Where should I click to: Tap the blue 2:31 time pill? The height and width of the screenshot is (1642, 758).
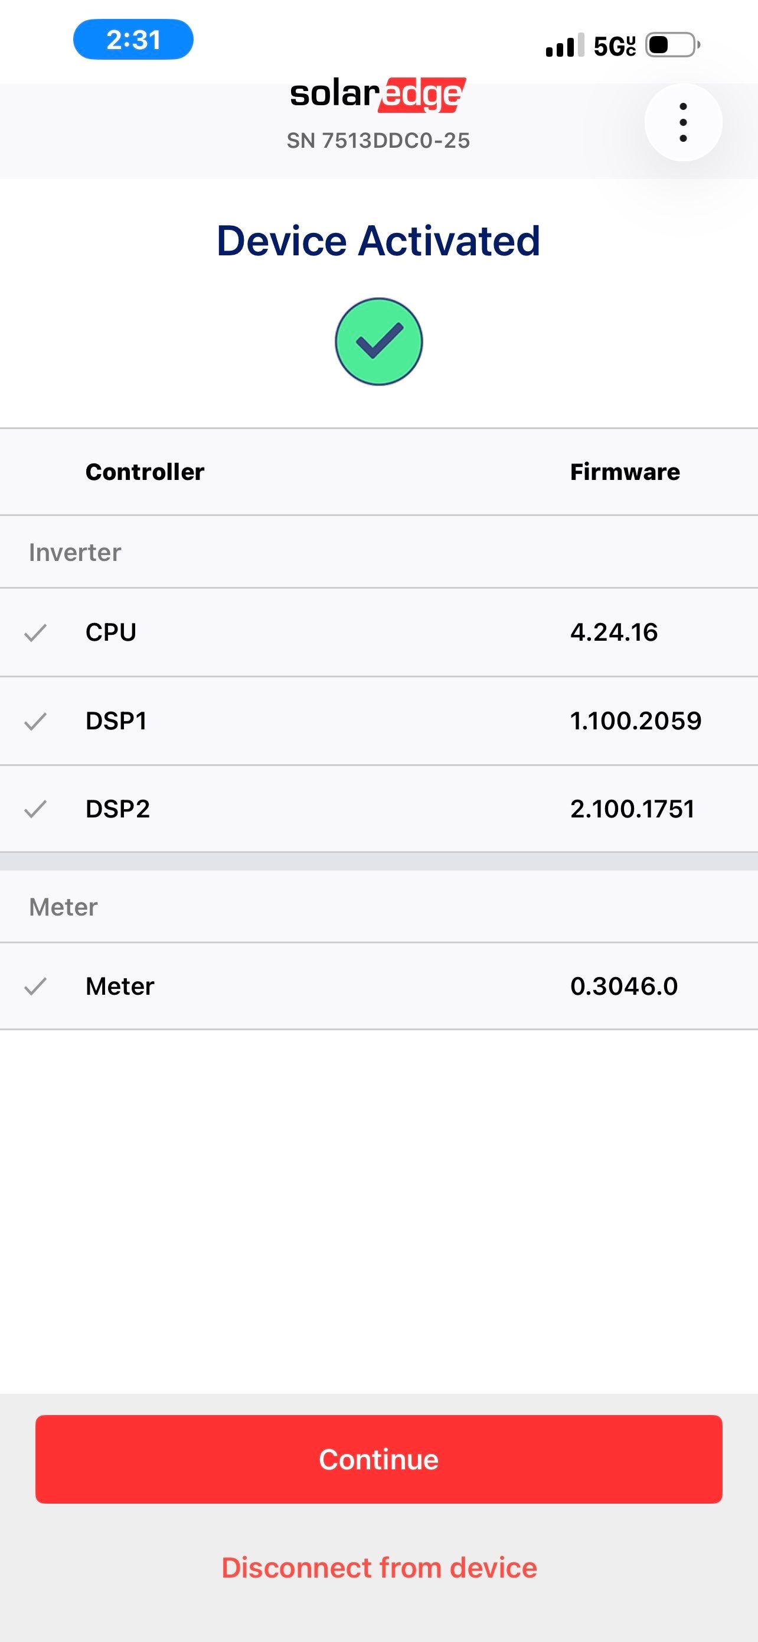(x=133, y=40)
